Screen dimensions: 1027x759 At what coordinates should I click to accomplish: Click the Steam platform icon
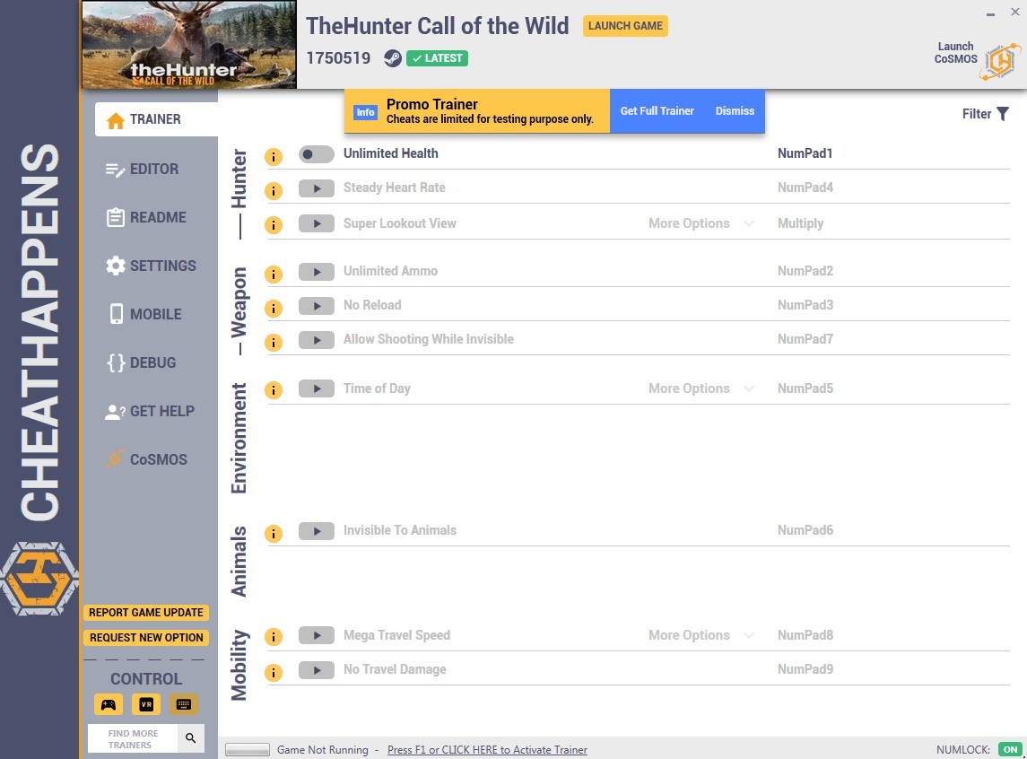(x=392, y=58)
